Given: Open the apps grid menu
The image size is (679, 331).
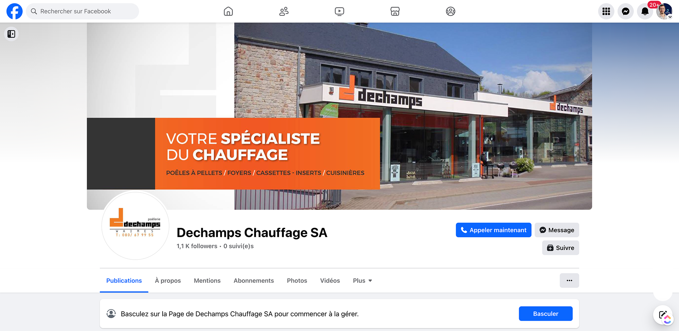Looking at the screenshot, I should coord(606,11).
